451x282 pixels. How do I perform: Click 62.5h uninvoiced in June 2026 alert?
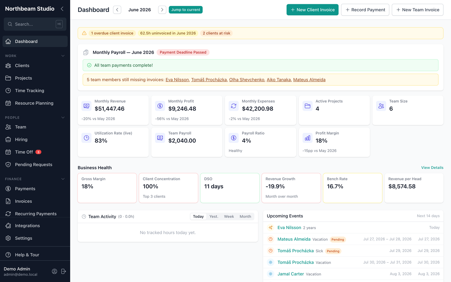point(168,33)
